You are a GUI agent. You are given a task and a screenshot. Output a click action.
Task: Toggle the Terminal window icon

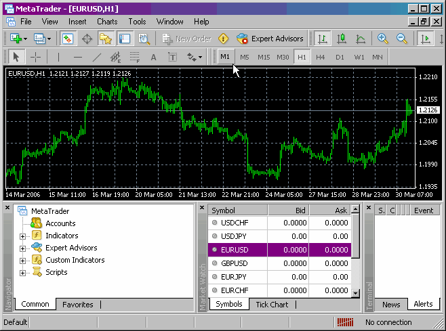pyautogui.click(x=125, y=39)
